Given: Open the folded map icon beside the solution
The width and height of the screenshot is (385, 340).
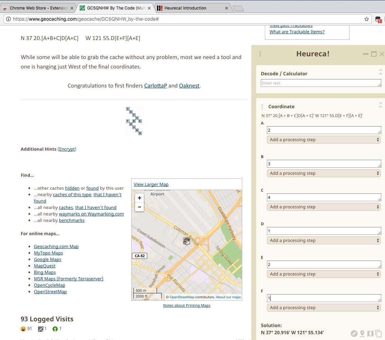Looking at the screenshot, I should 370,333.
